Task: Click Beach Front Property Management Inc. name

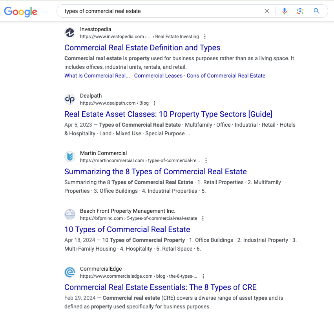Action: click(x=128, y=211)
